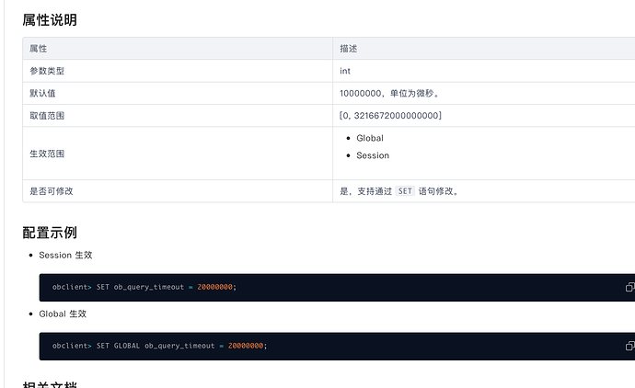
Task: Click the 参数类型 row label
Action: coord(47,71)
